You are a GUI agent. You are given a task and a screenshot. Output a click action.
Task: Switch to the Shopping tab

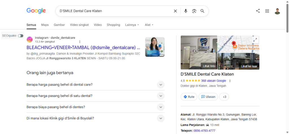[113, 25]
